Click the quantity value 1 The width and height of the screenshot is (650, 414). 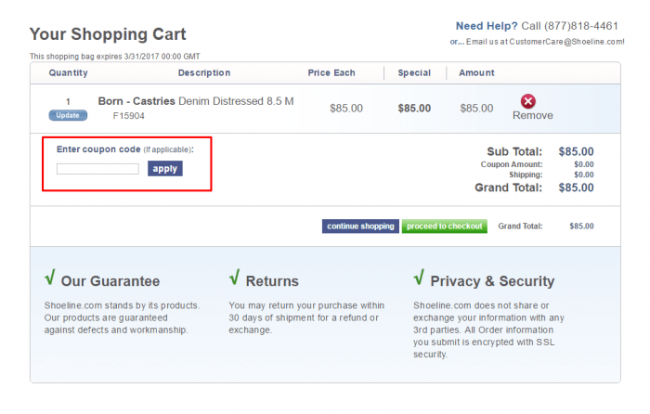68,101
